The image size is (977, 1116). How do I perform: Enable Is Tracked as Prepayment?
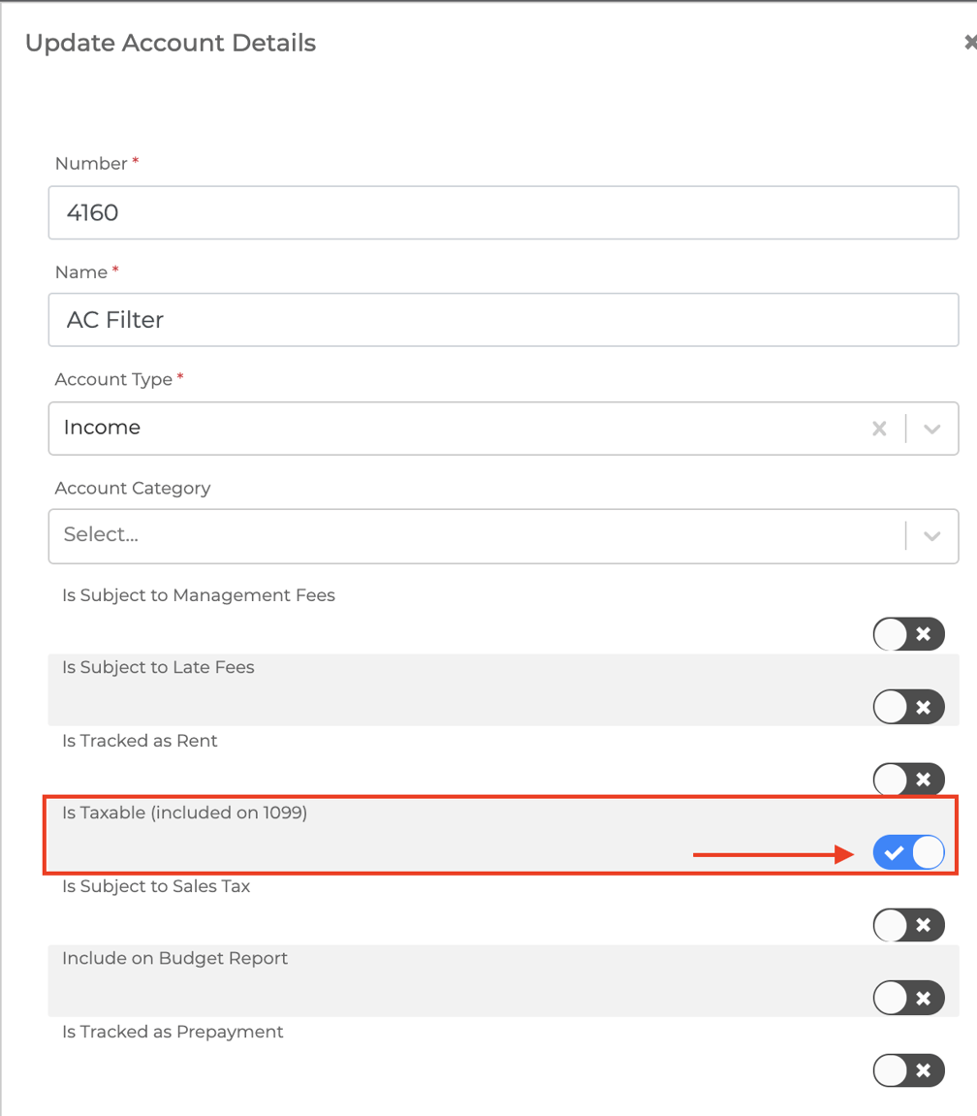(x=908, y=1070)
